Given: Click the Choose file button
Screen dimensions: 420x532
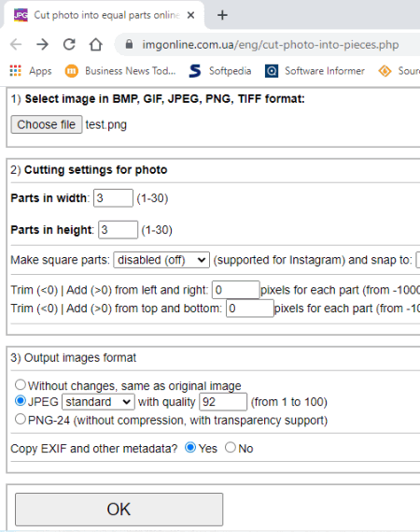Looking at the screenshot, I should tap(47, 124).
